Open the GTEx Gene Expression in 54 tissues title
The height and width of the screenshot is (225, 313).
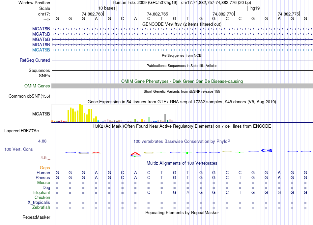[182, 102]
